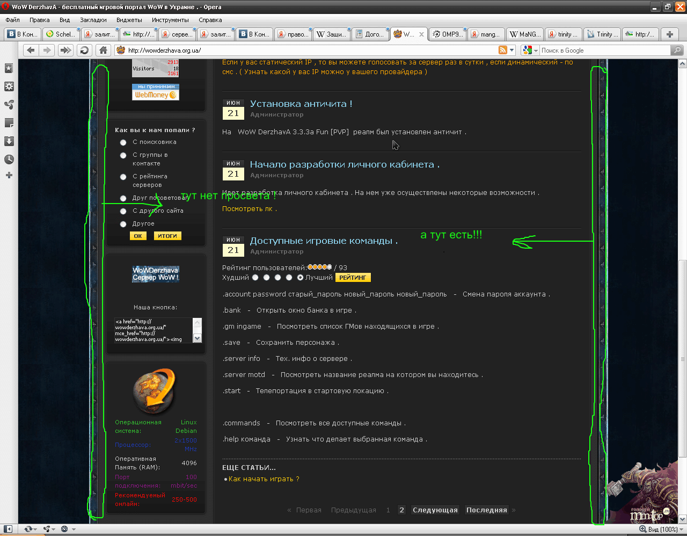Select poll option "С другого сайта"

coord(123,211)
